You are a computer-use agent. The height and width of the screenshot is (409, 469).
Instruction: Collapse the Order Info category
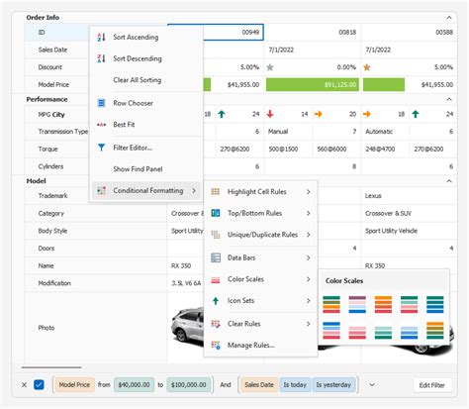[x=449, y=18]
